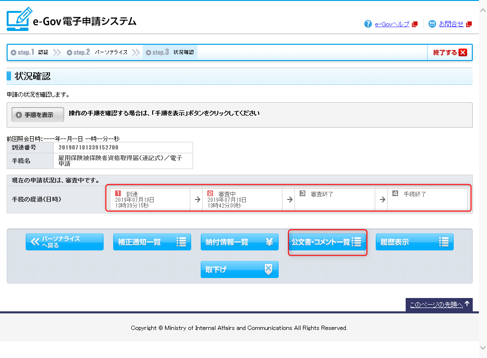
Task: Click the 到達 status step box
Action: [149, 199]
